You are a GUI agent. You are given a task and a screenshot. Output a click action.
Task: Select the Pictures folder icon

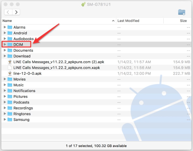(x=10, y=96)
